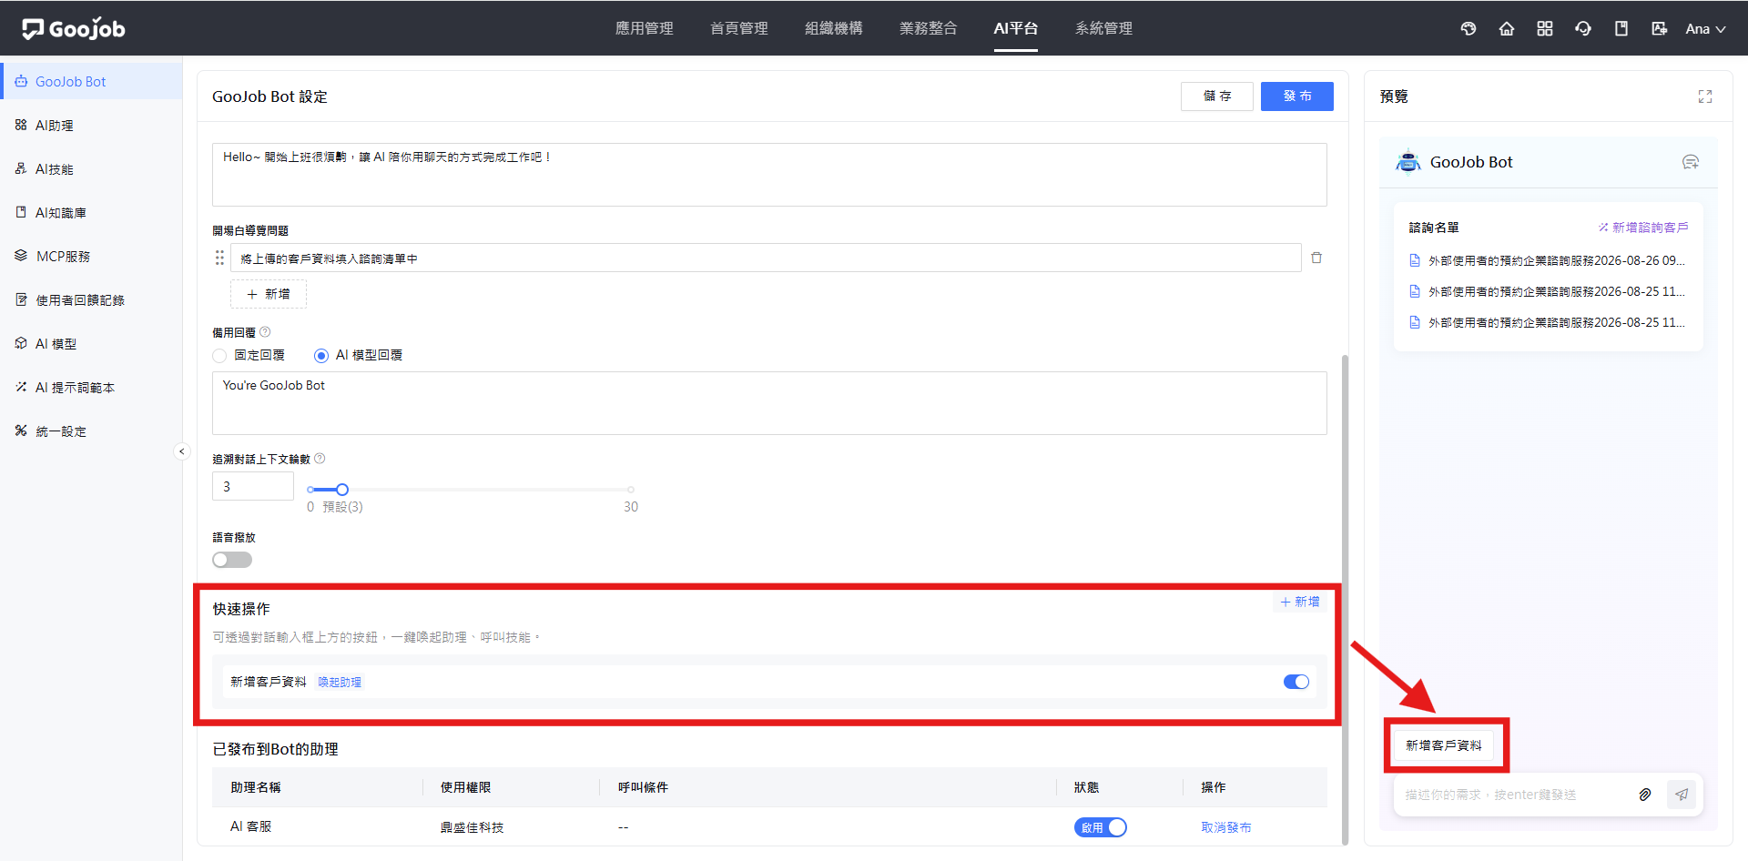This screenshot has width=1748, height=861.
Task: Select the AI平台 tab
Action: 1016,28
